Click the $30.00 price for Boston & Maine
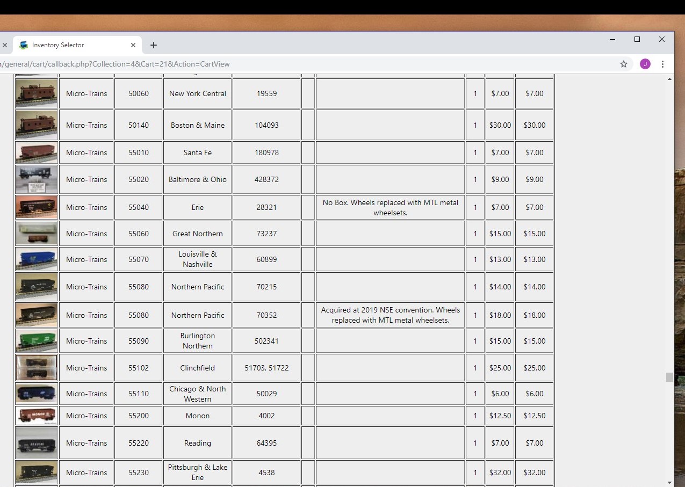 click(x=500, y=125)
